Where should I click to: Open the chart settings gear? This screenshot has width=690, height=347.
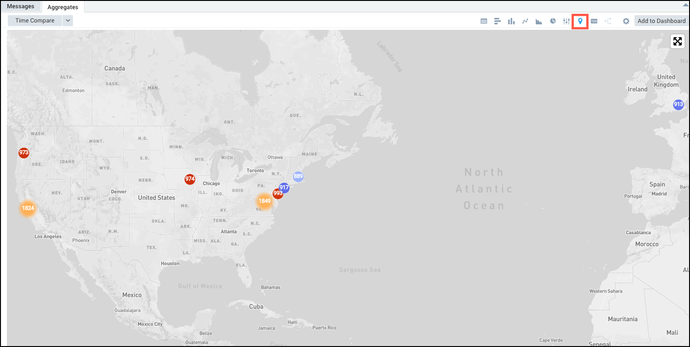pos(626,21)
